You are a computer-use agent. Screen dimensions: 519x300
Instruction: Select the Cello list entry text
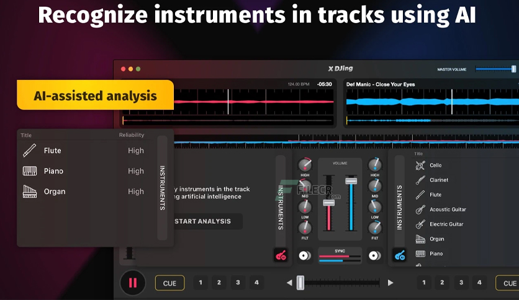(x=436, y=165)
